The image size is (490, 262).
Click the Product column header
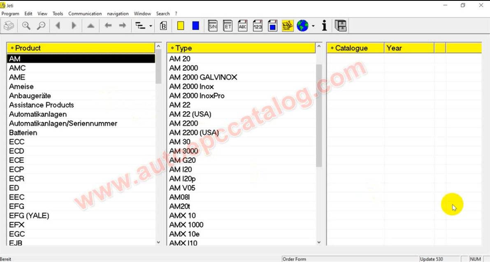tap(81, 48)
